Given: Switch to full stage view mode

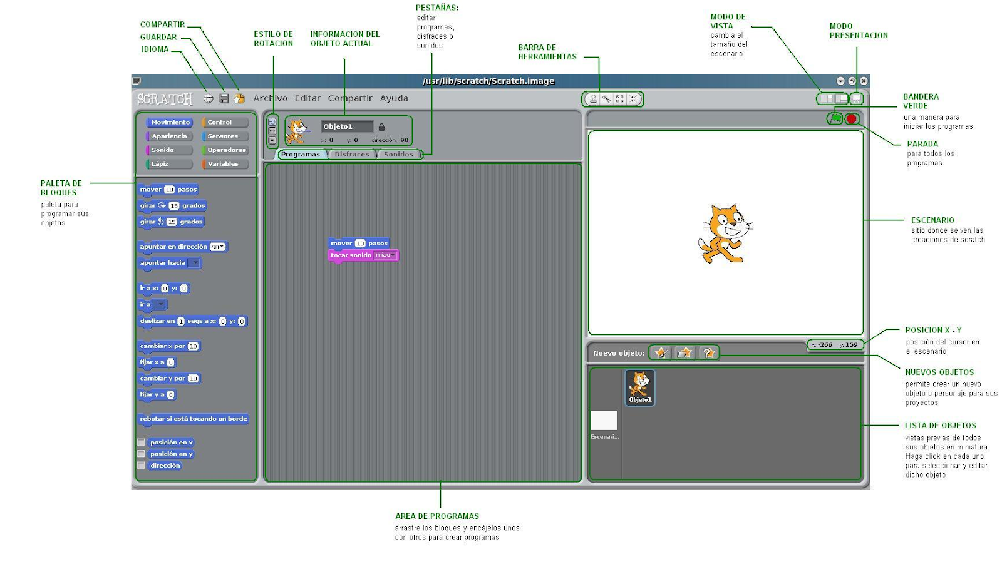Looking at the screenshot, I should point(841,98).
